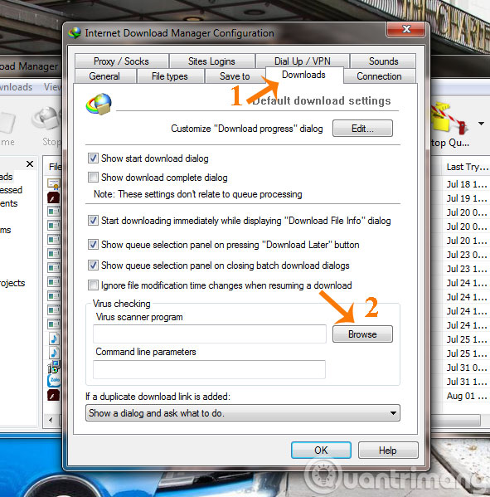Toggle Start downloading immediately checkbox

click(x=93, y=221)
